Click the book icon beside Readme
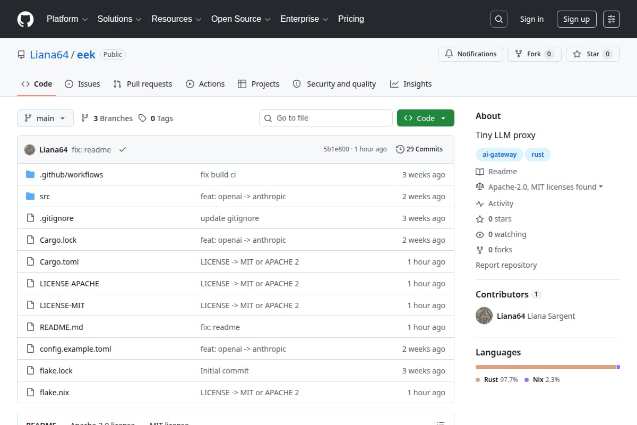This screenshot has height=425, width=637. (x=480, y=172)
